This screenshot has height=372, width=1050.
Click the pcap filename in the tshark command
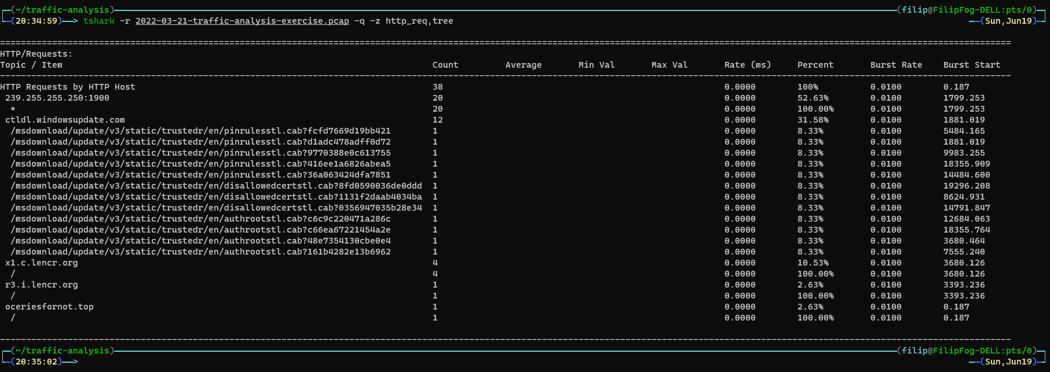(242, 21)
